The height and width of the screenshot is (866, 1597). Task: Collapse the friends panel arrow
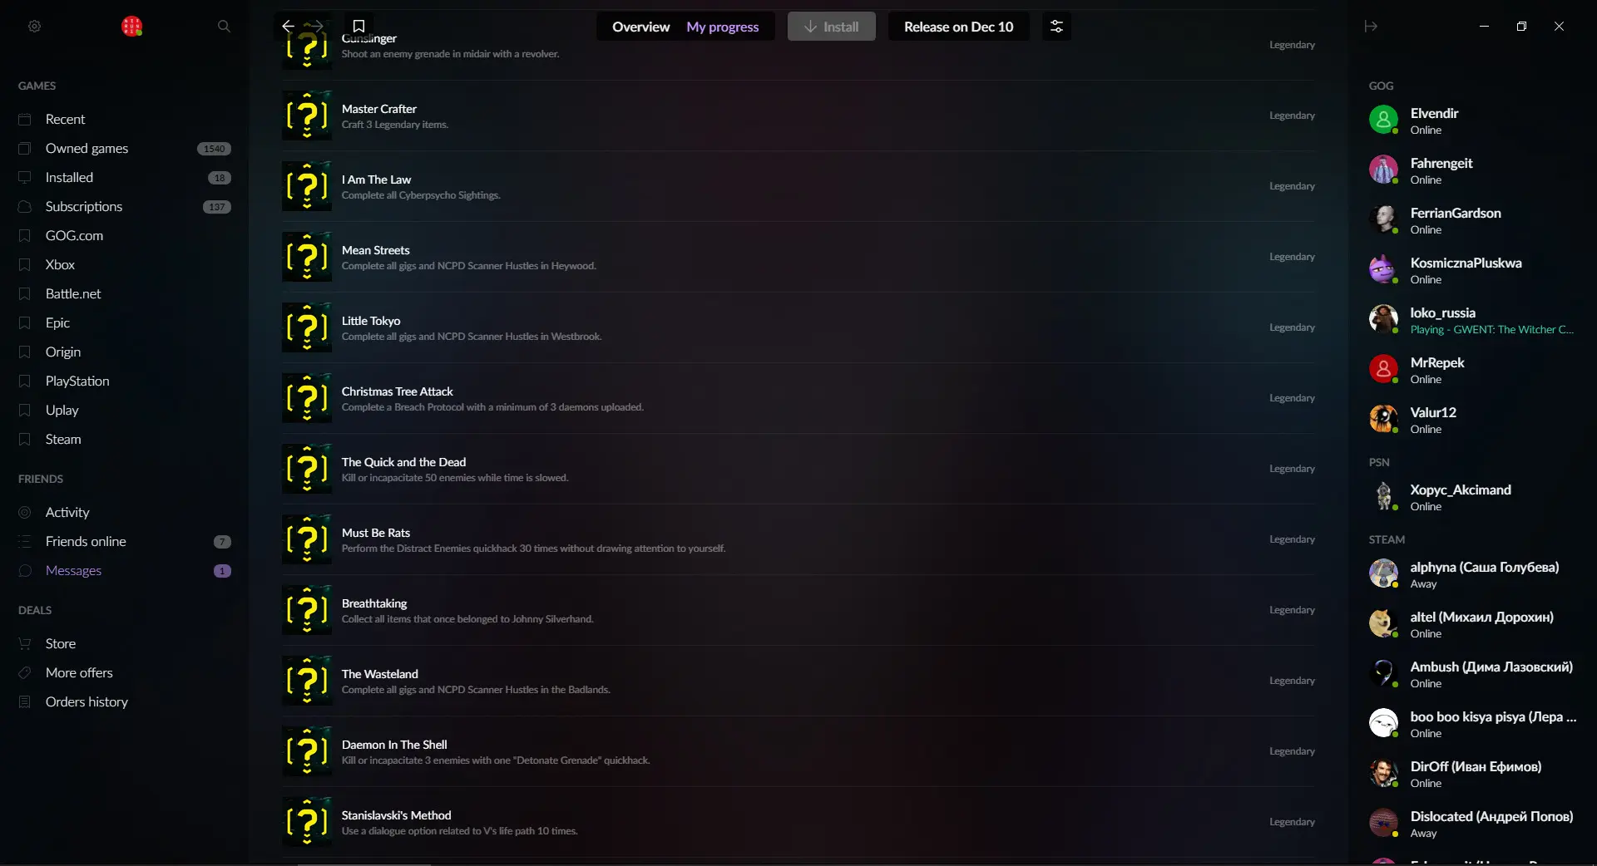point(1371,27)
